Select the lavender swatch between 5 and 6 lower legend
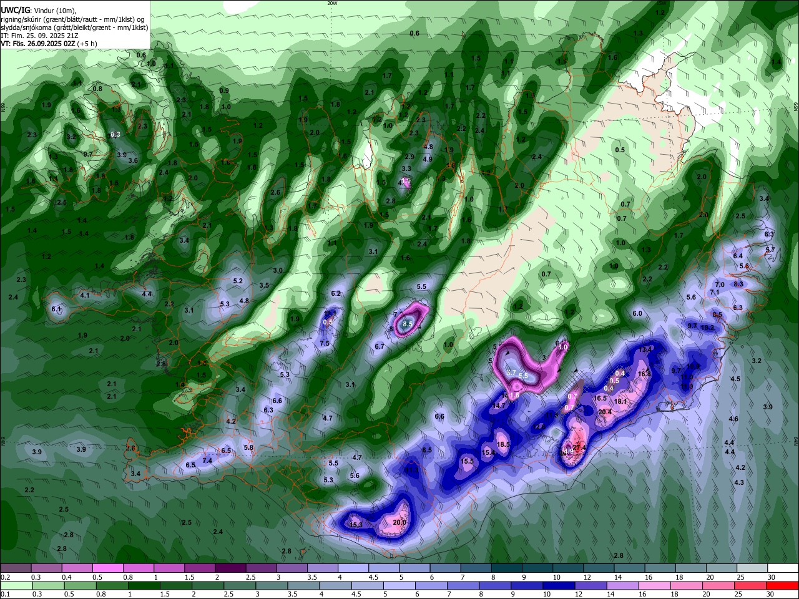Image resolution: width=799 pixels, height=599 pixels. pyautogui.click(x=399, y=586)
